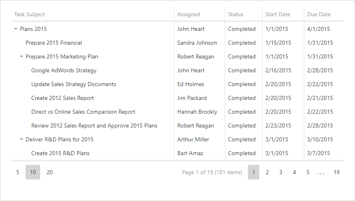
Task: Go to page 3
Action: point(281,172)
